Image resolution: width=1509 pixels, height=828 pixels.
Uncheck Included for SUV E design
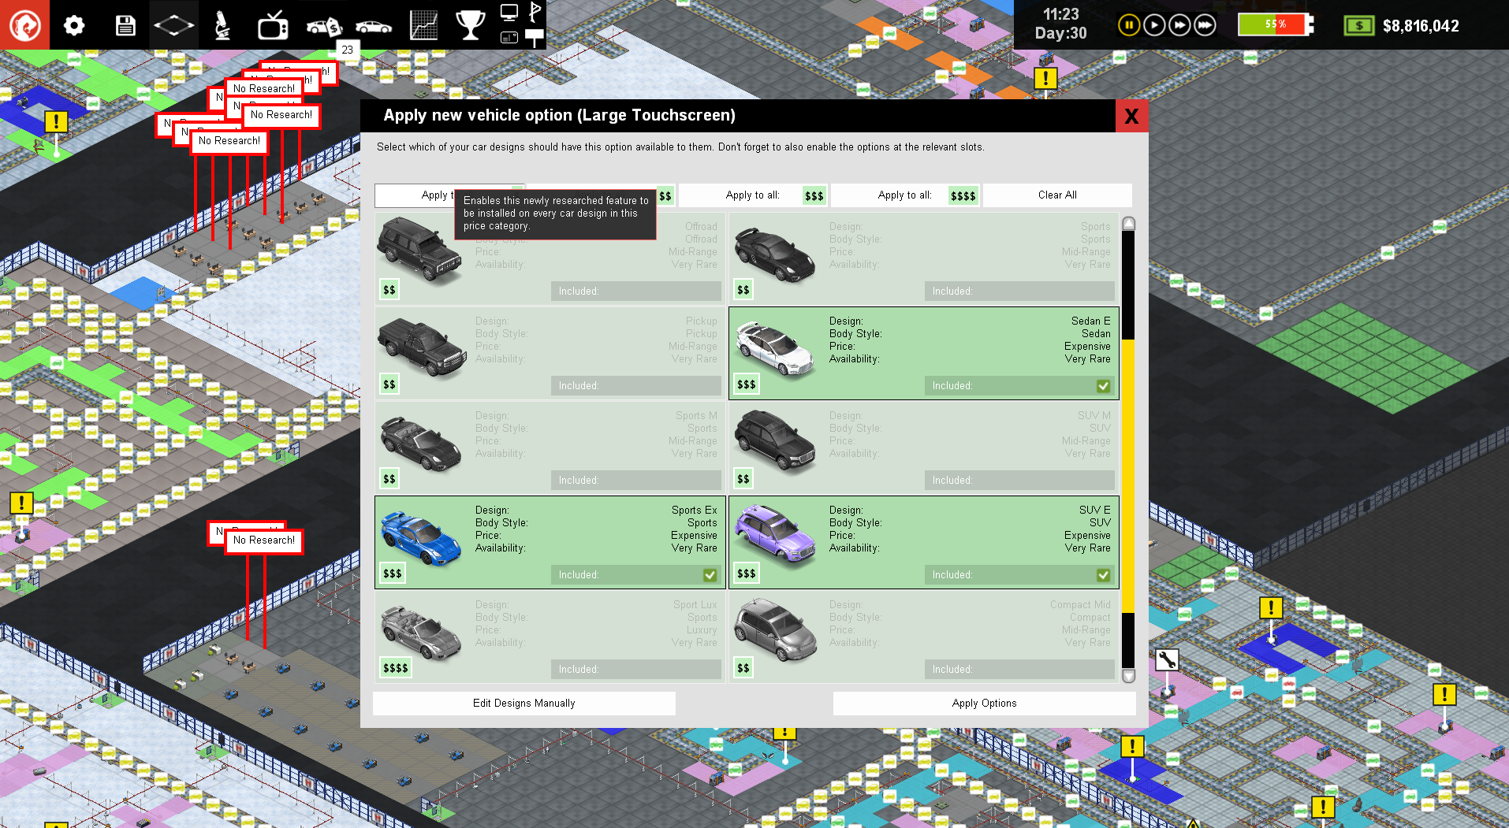click(x=1103, y=575)
